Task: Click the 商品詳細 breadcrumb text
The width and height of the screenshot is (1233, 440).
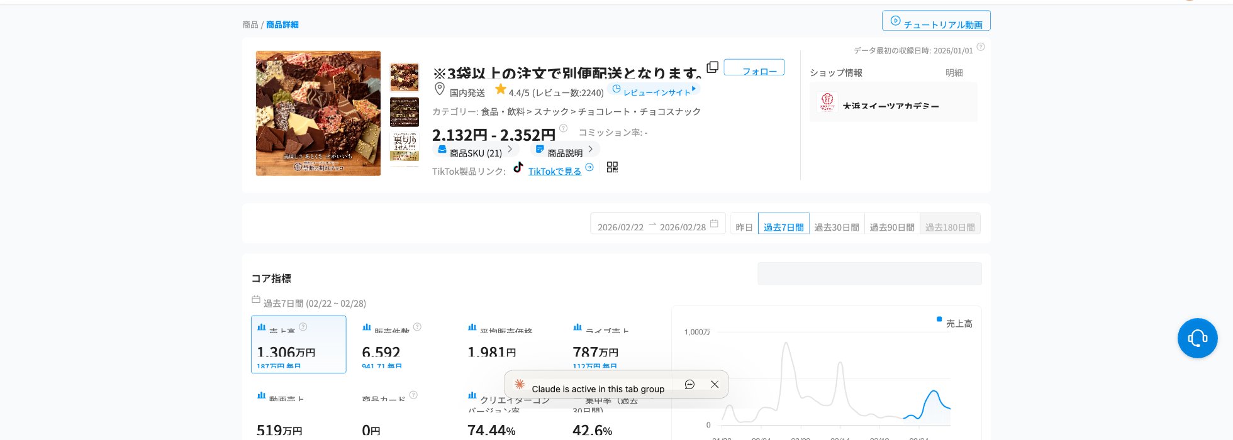Action: [282, 25]
